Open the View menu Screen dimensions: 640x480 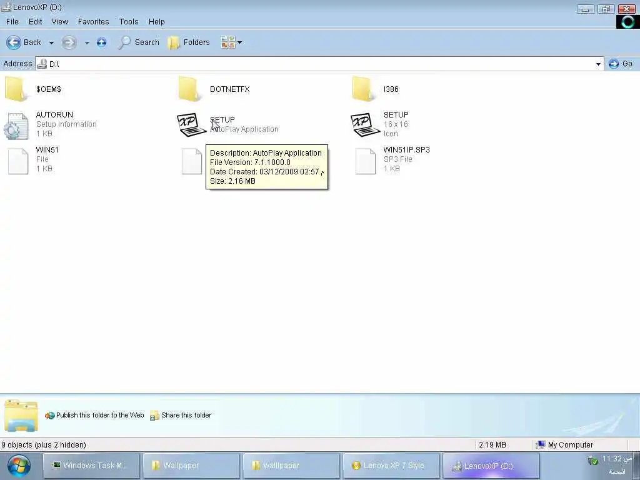[59, 22]
